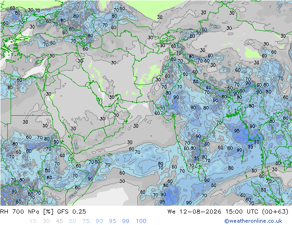
Task: Open the weatheronline.co.uk copyright link
Action: tap(253, 221)
